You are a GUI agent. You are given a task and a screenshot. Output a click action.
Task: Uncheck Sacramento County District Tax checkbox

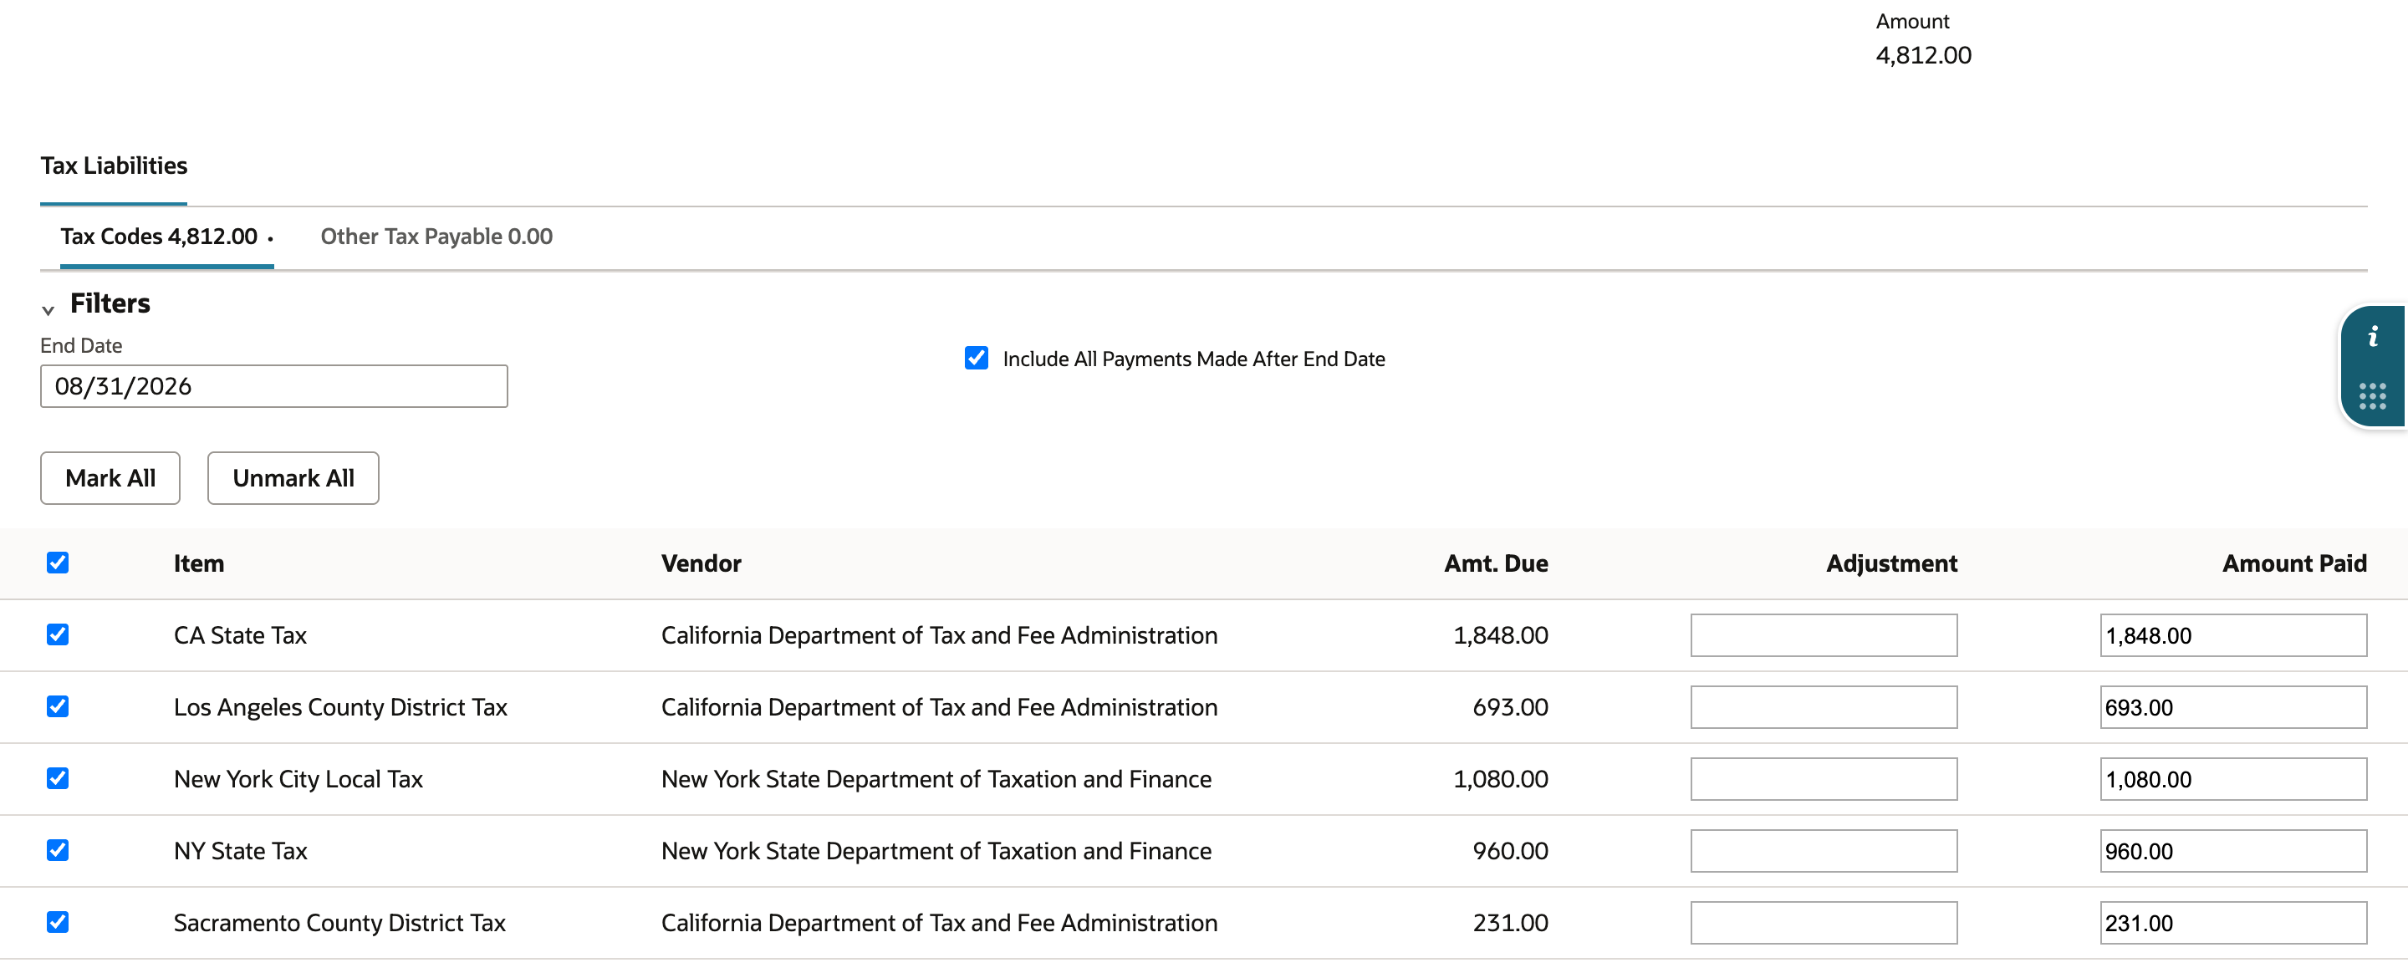point(58,922)
